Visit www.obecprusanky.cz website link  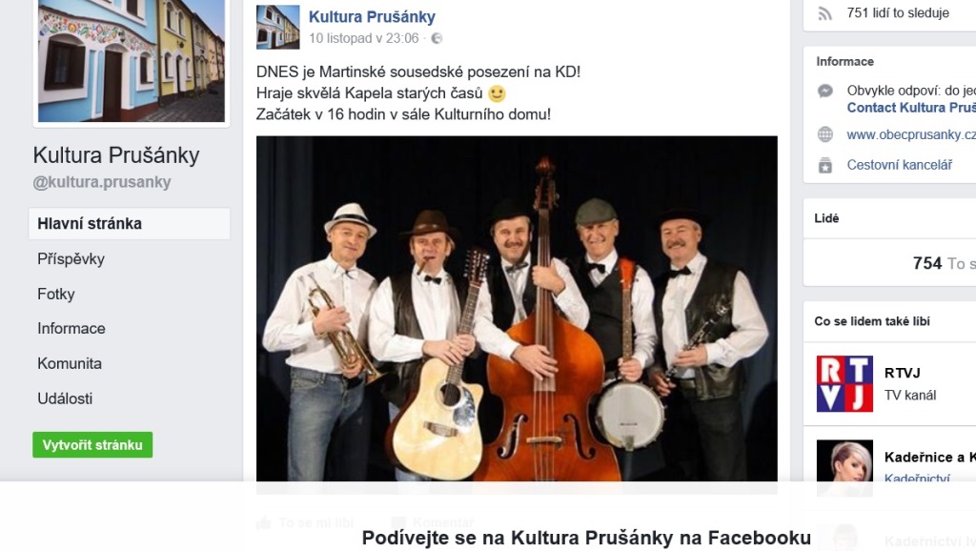(x=911, y=134)
